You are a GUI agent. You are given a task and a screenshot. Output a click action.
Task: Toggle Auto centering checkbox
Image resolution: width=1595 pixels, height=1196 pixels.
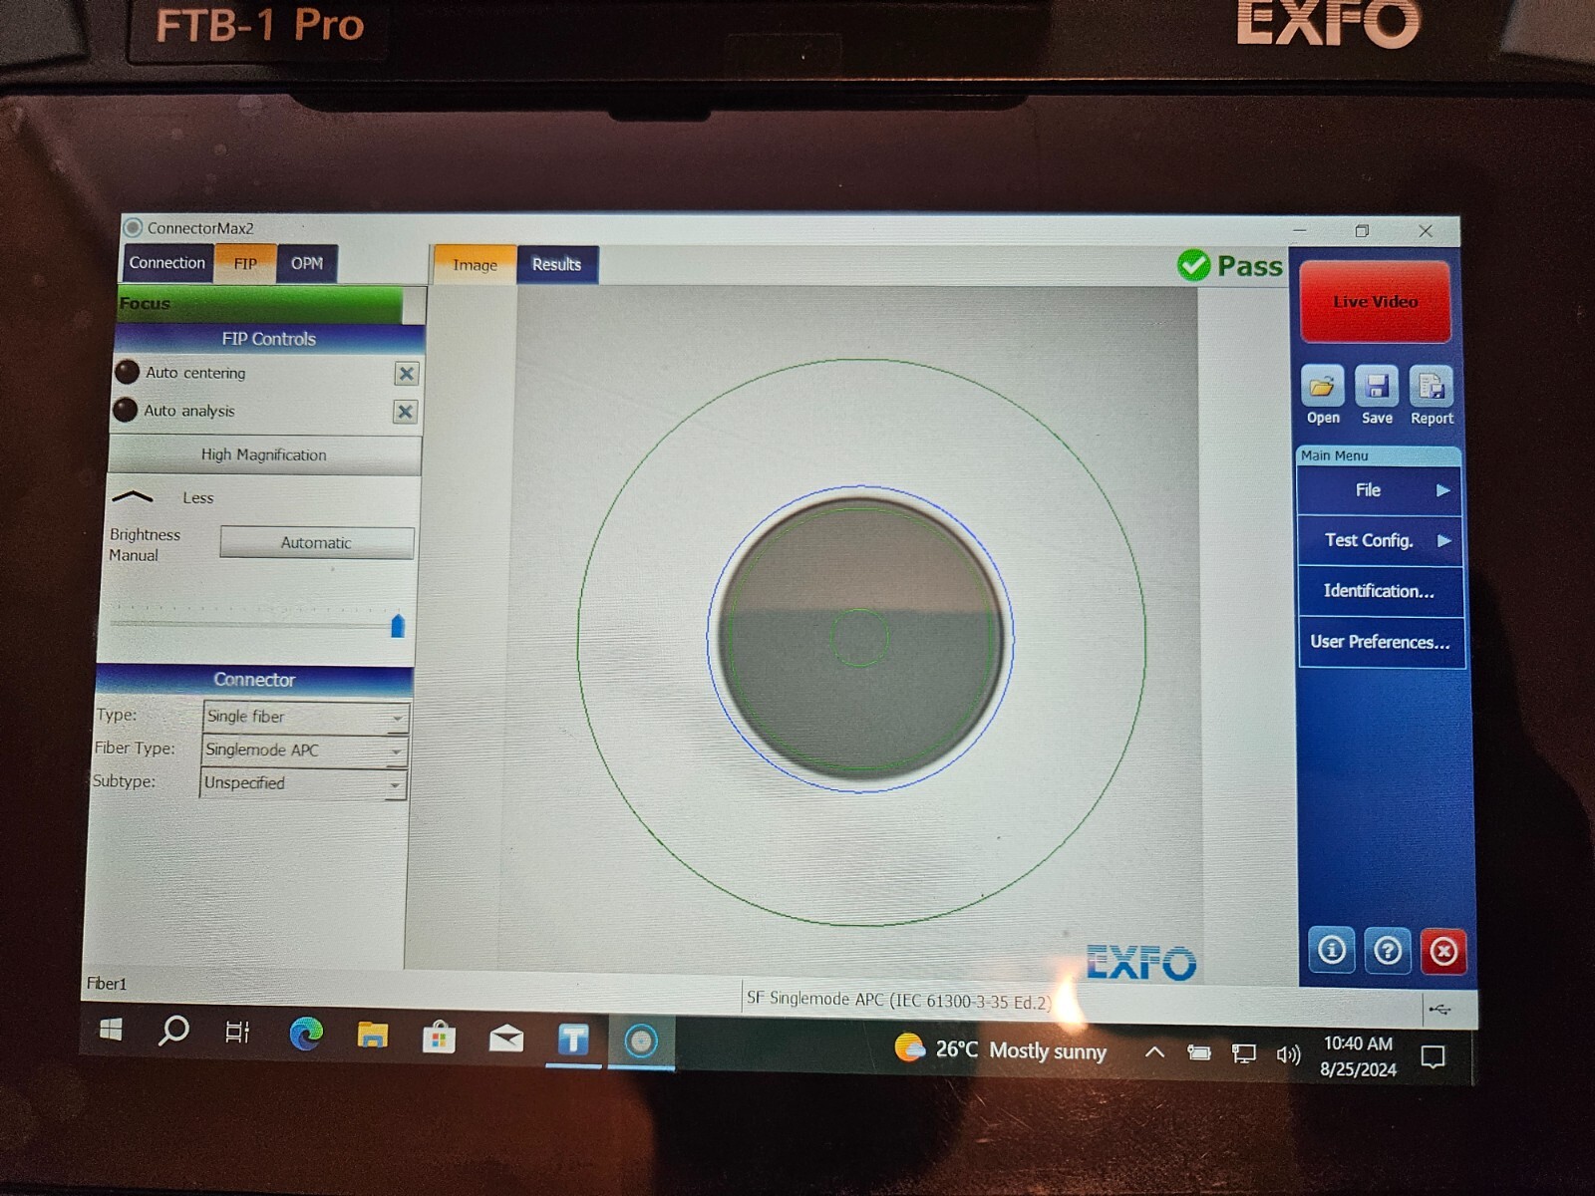406,374
